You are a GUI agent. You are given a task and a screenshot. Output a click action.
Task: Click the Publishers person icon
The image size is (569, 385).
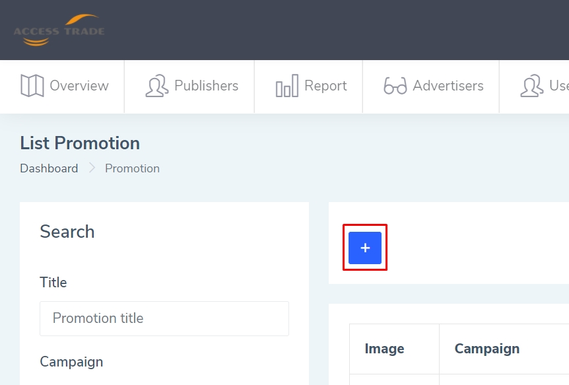156,86
